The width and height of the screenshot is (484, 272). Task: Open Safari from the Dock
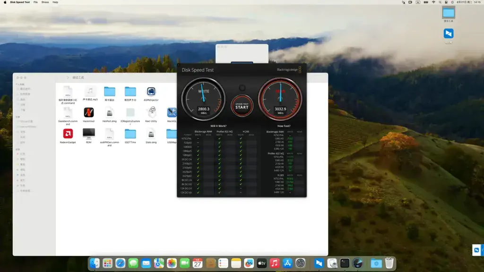[x=121, y=263]
